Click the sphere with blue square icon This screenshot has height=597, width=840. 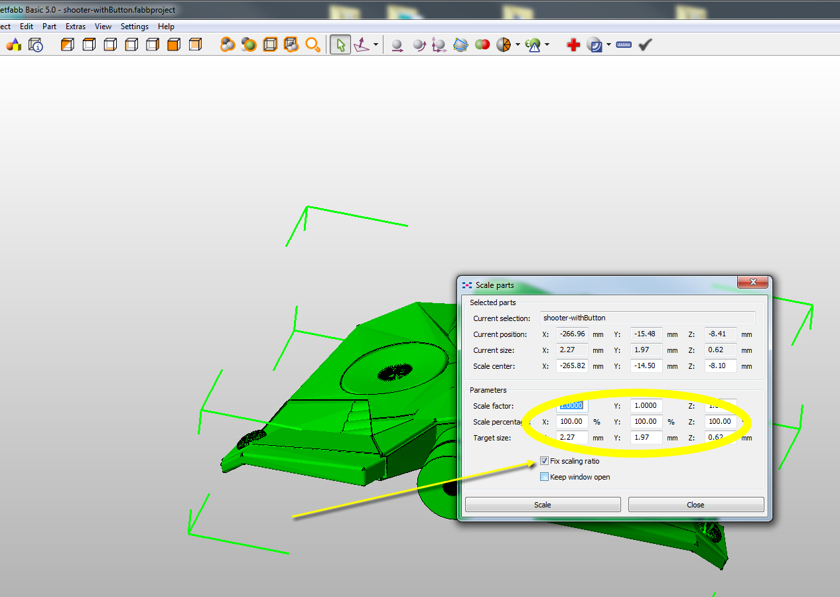[x=595, y=44]
